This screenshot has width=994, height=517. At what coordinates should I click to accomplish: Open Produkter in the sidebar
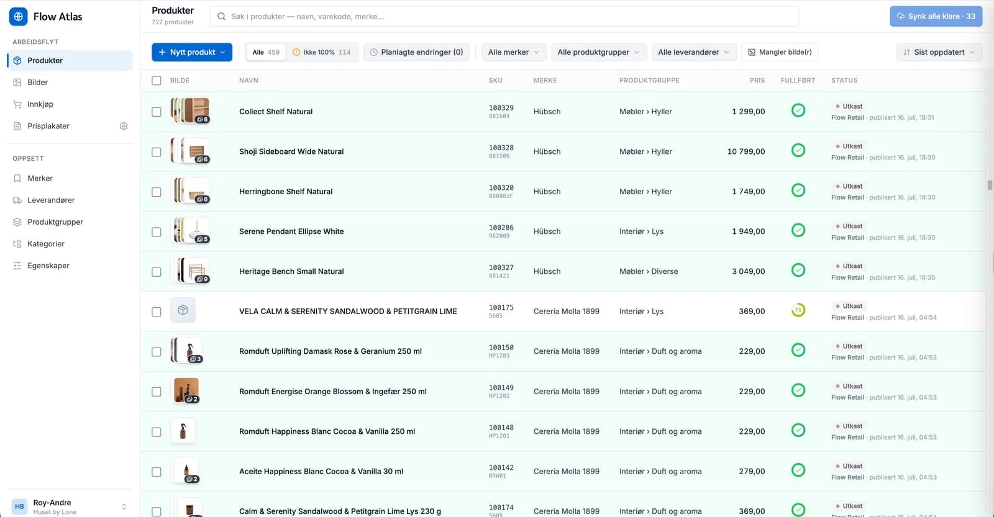[70, 60]
